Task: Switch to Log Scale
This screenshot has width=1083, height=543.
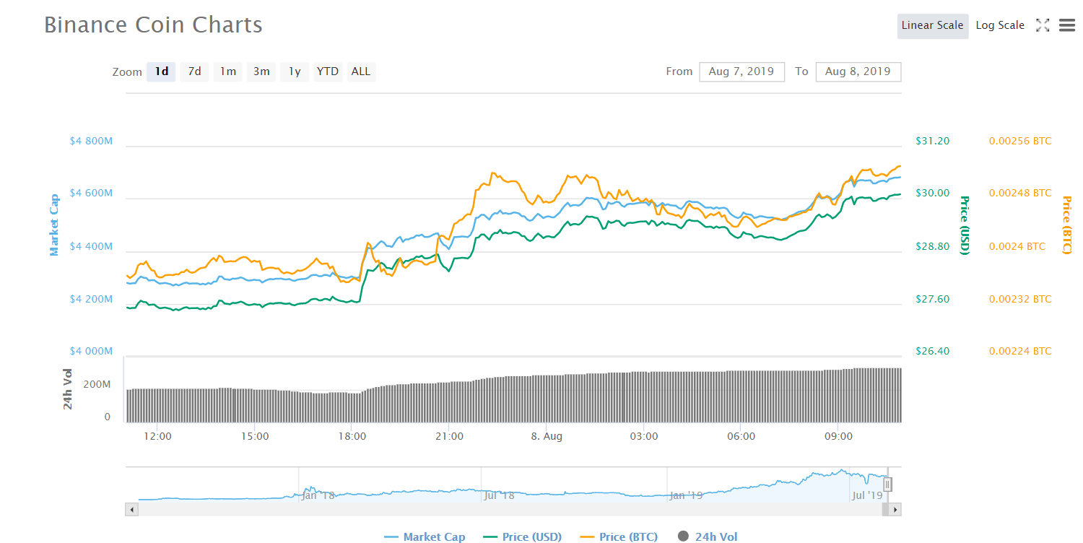Action: pos(1000,25)
